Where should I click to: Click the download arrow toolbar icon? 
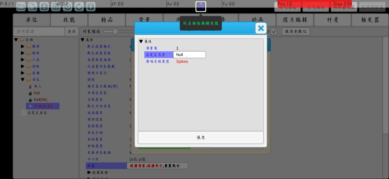pos(44,7)
